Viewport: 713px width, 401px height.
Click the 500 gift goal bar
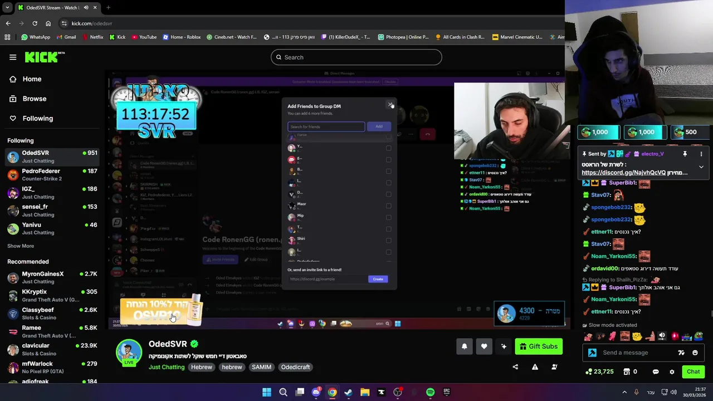click(x=691, y=132)
